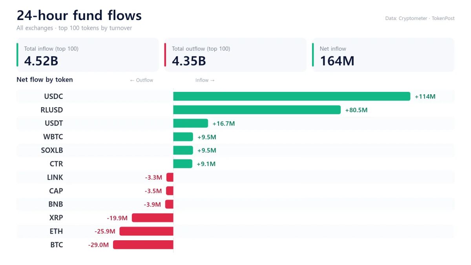Image resolution: width=471 pixels, height=265 pixels.
Task: Click the red ETH outflow bar
Action: [146, 231]
